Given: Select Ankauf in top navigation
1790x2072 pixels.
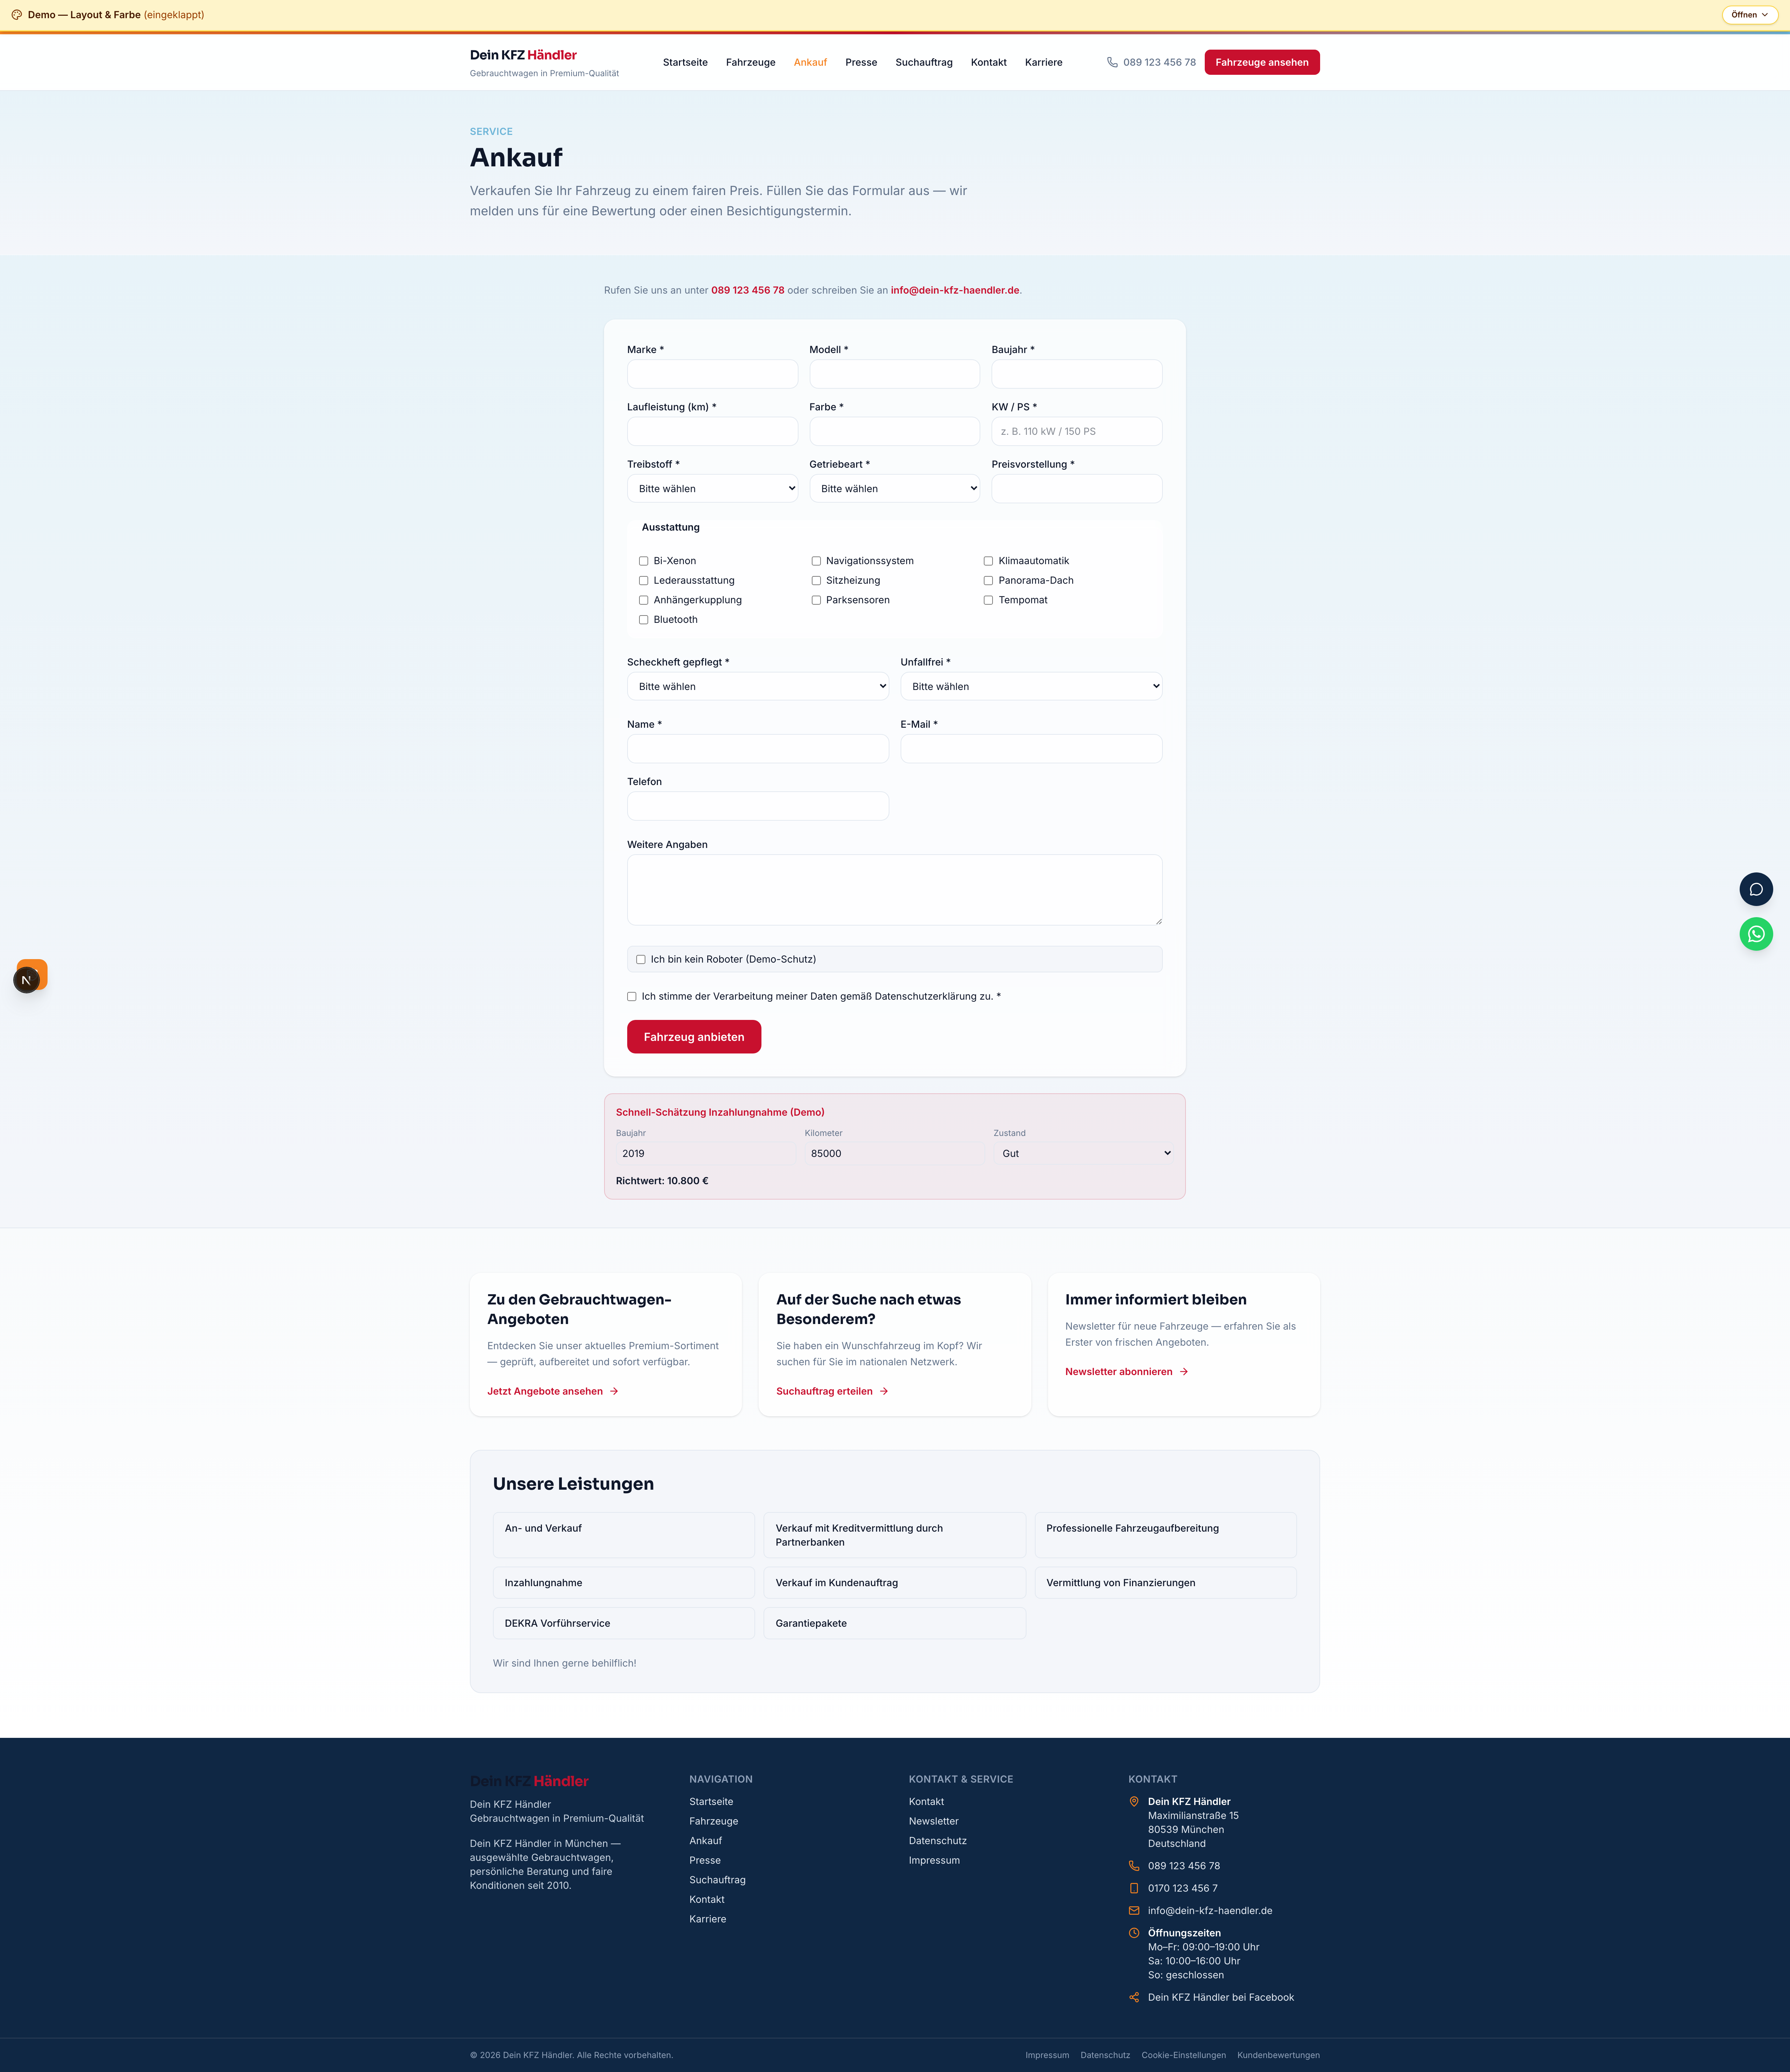Looking at the screenshot, I should [x=810, y=62].
